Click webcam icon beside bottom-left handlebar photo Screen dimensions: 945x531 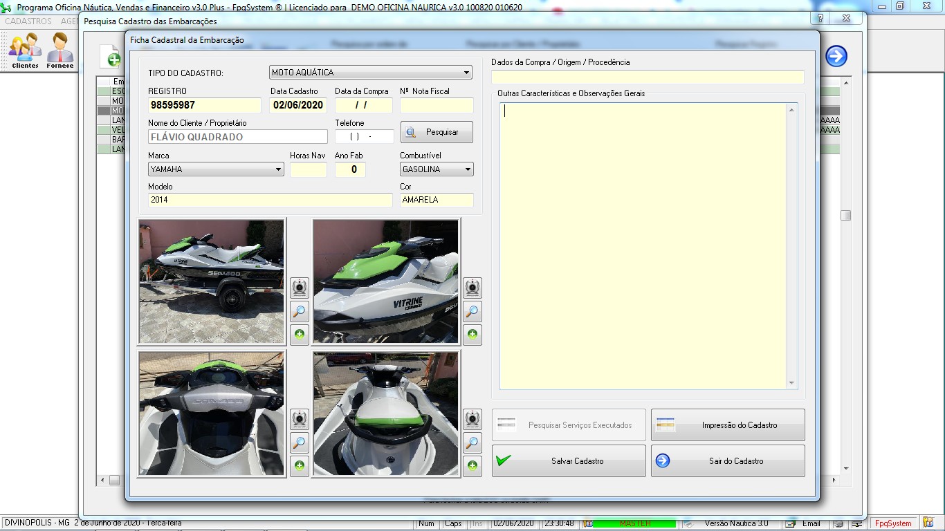pos(299,418)
